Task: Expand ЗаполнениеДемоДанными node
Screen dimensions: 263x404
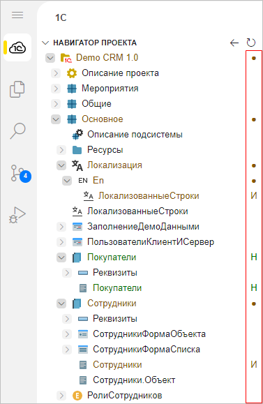Action: tap(61, 227)
